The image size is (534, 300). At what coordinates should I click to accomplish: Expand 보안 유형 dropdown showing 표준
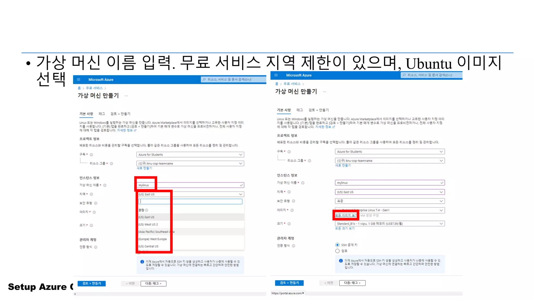390,201
